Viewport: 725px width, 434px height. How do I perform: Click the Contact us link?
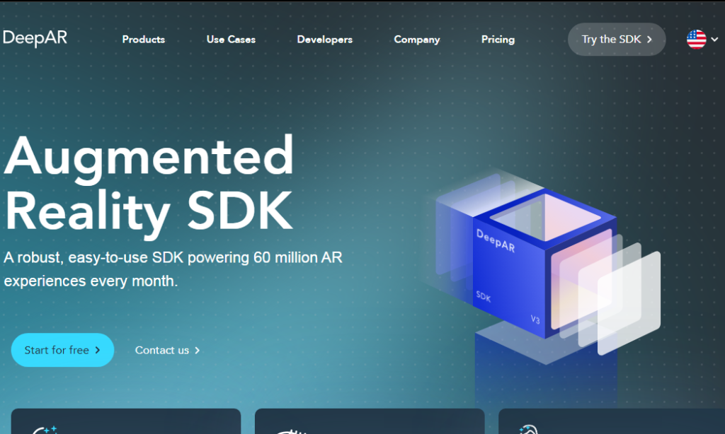tap(161, 350)
